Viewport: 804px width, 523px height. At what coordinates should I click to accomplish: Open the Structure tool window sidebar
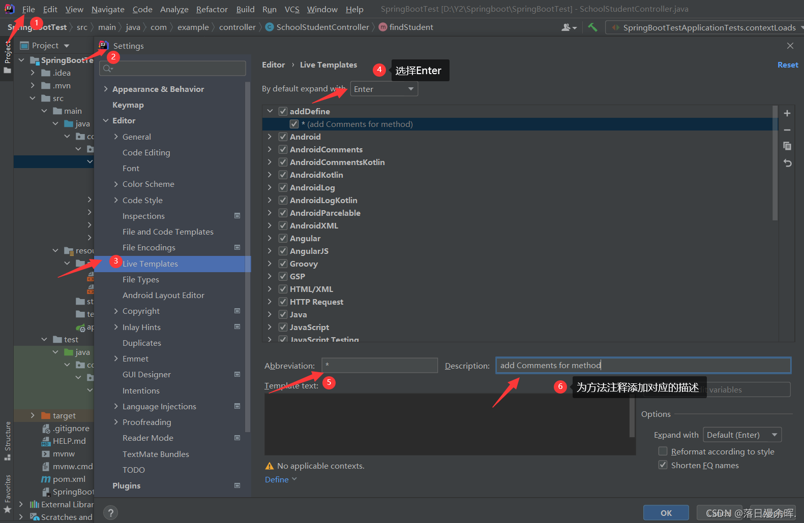click(x=7, y=441)
